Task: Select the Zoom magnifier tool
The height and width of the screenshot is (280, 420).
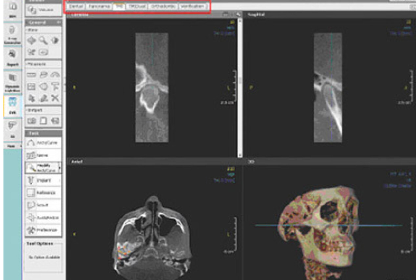Action: (43, 40)
